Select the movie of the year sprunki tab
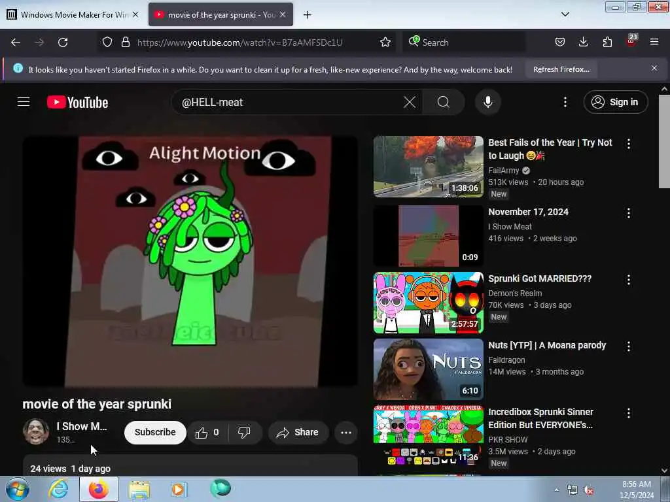This screenshot has height=502, width=670. click(220, 14)
